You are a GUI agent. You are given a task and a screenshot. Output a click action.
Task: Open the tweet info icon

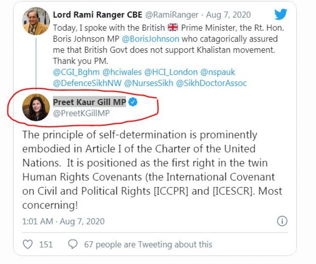[282, 221]
